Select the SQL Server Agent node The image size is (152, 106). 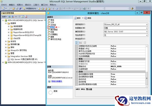pyautogui.click(x=24, y=59)
